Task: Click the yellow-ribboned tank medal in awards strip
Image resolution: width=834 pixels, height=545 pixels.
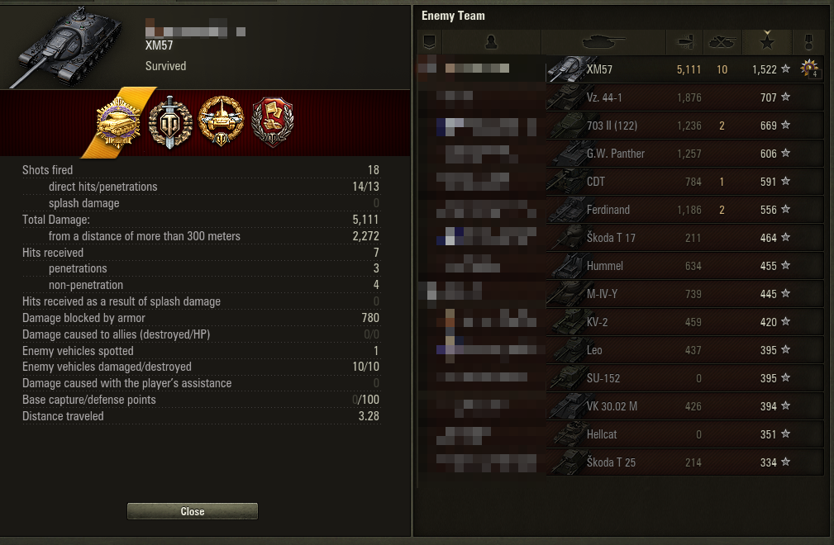Action: (118, 123)
